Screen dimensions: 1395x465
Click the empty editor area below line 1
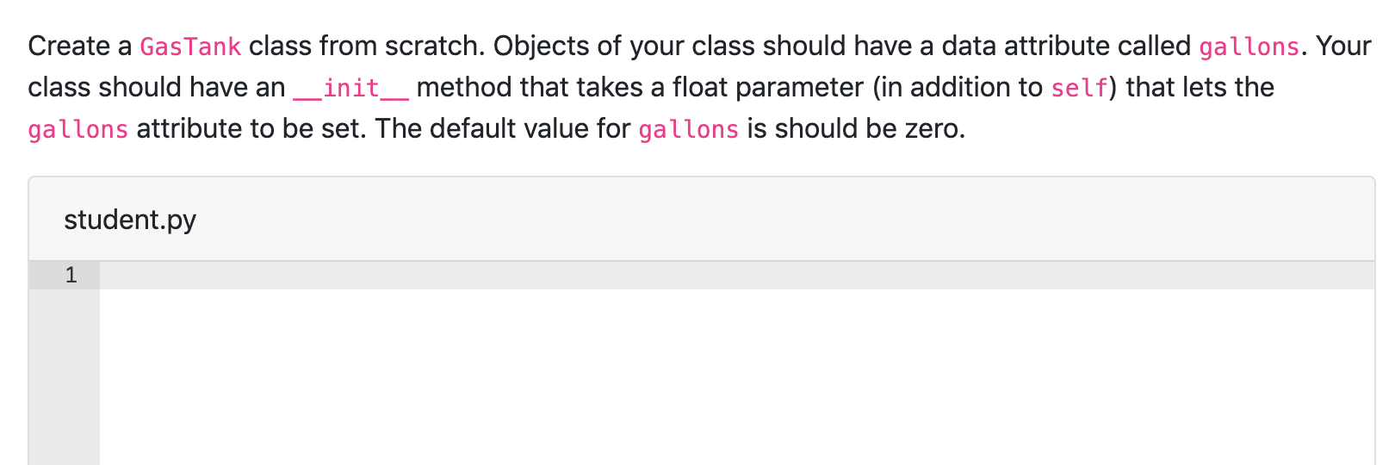tap(736, 377)
